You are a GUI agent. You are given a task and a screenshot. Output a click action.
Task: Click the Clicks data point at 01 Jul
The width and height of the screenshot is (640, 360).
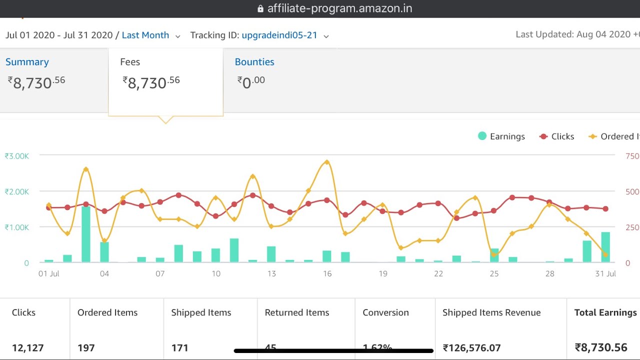(48, 207)
